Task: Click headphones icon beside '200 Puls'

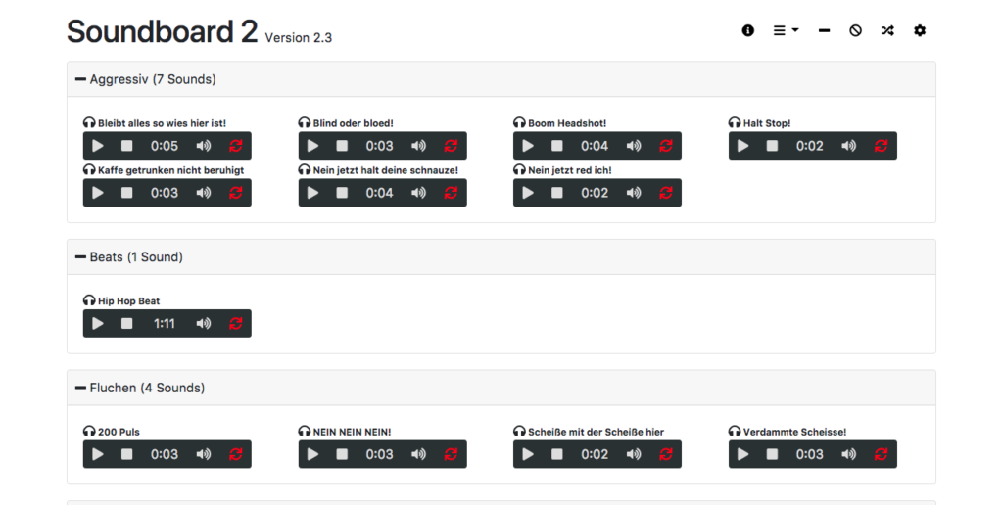Action: (89, 432)
